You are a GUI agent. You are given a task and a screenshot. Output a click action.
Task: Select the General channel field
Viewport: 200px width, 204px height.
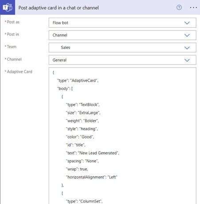click(x=123, y=60)
